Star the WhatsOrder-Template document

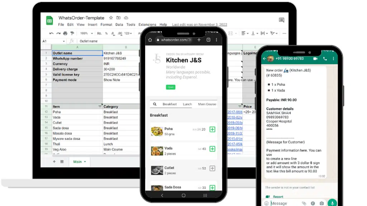111,18
